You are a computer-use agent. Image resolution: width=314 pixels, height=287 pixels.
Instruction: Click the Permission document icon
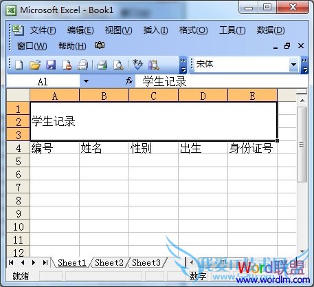[x=67, y=65]
